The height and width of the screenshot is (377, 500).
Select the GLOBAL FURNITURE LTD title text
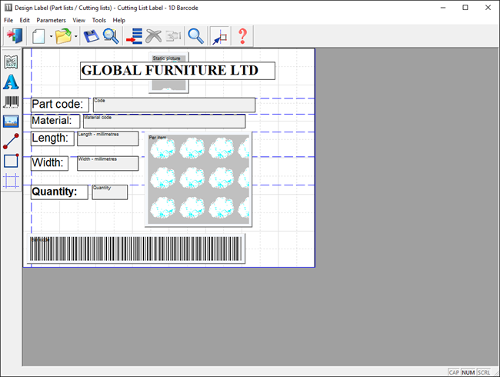point(178,71)
